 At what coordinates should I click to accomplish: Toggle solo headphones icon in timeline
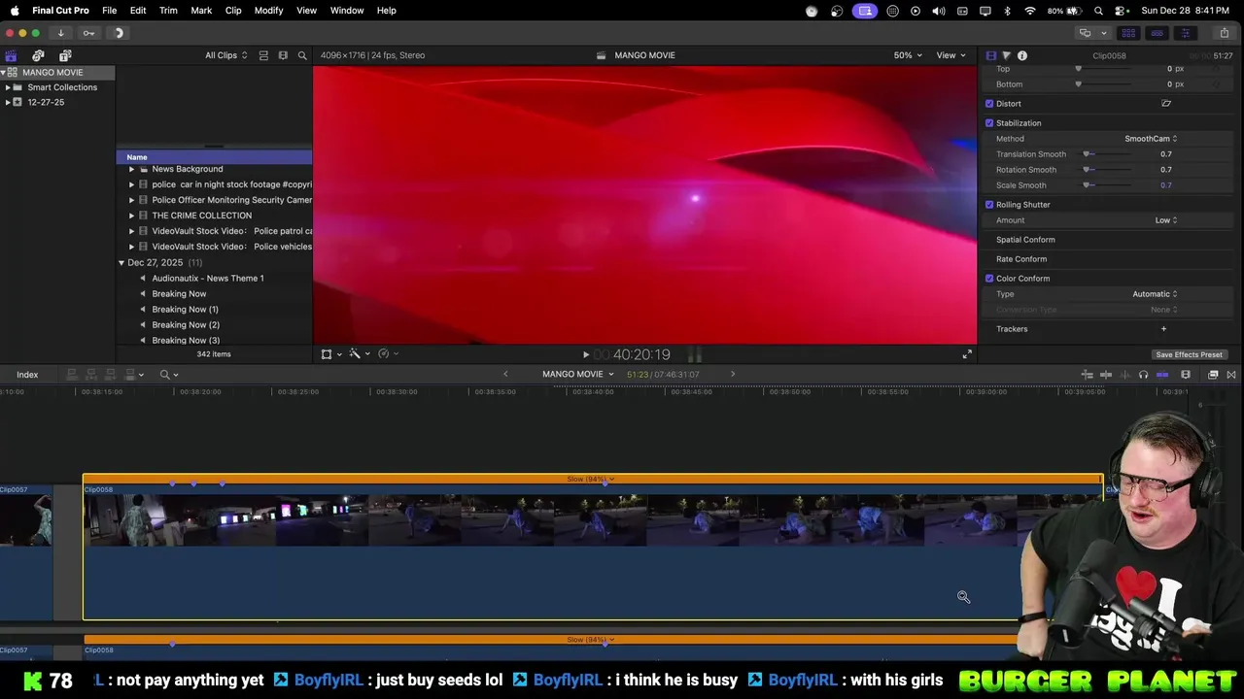tap(1143, 375)
